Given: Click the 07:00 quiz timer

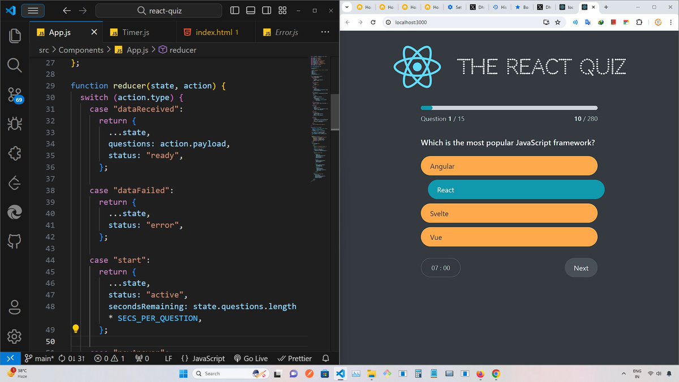Looking at the screenshot, I should (x=441, y=268).
